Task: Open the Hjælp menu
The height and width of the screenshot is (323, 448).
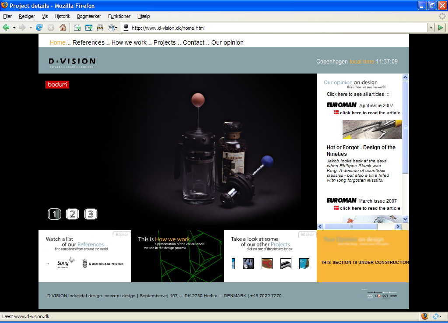Action: pyautogui.click(x=143, y=16)
